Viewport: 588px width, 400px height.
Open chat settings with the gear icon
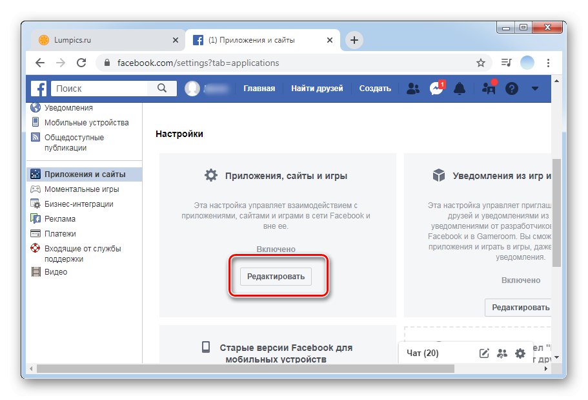point(521,353)
